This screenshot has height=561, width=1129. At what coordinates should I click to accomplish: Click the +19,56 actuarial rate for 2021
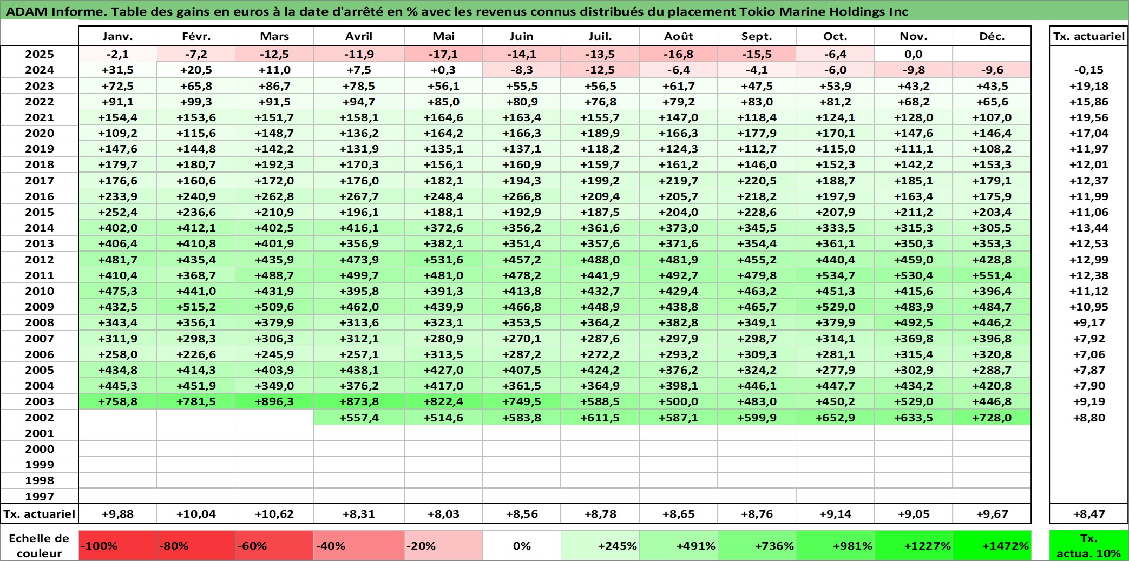tap(1089, 117)
